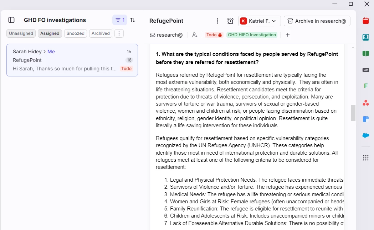
Task: Snooze conversation with the alarm clock icon
Action: (230, 21)
